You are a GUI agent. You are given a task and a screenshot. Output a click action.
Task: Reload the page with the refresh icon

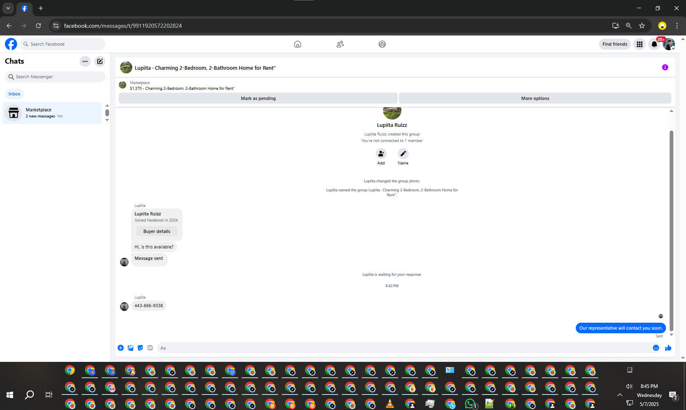pyautogui.click(x=38, y=26)
